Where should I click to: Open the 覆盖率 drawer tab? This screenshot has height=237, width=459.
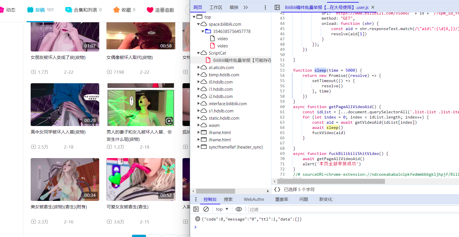281,199
